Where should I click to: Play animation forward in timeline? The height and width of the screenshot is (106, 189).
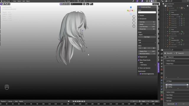pos(80,101)
